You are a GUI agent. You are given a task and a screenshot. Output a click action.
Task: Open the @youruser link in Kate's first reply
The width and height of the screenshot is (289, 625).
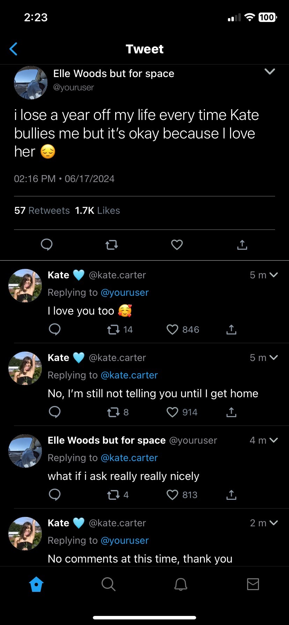click(x=125, y=293)
